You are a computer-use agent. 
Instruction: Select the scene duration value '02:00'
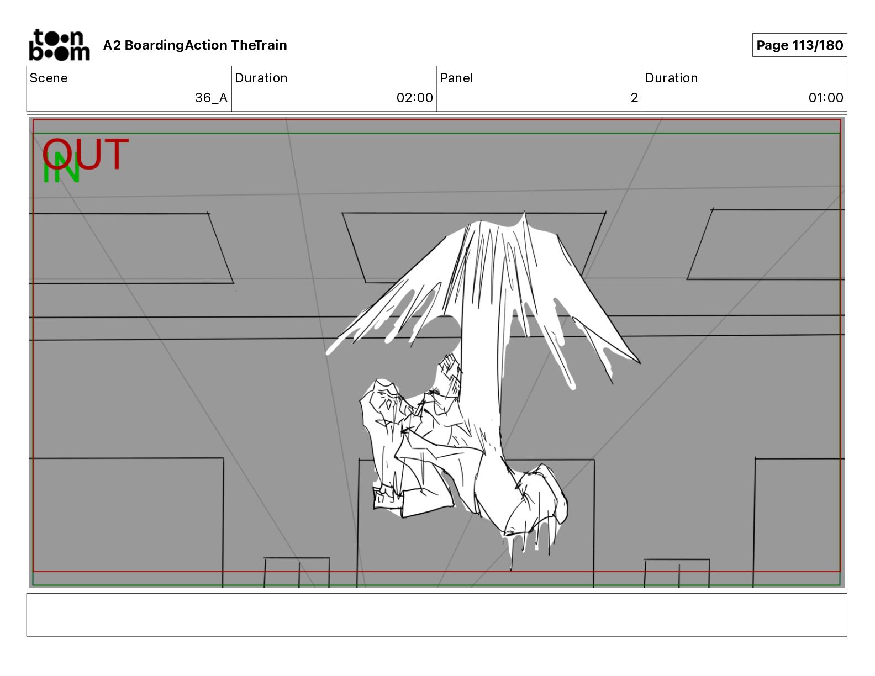[x=414, y=98]
